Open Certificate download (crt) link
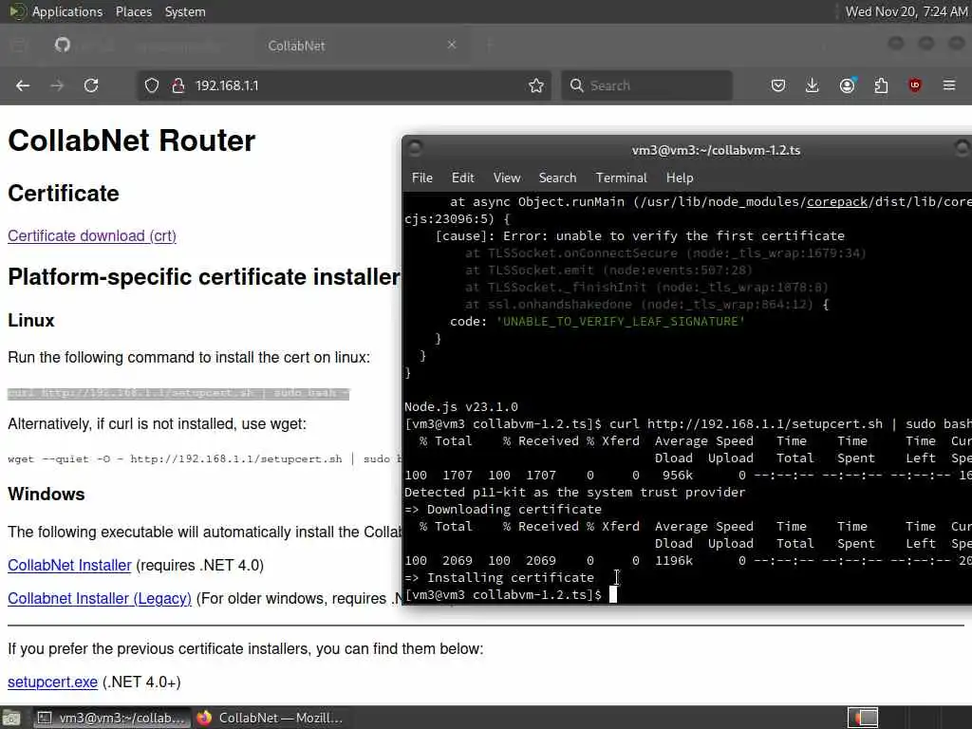This screenshot has height=729, width=972. point(92,235)
